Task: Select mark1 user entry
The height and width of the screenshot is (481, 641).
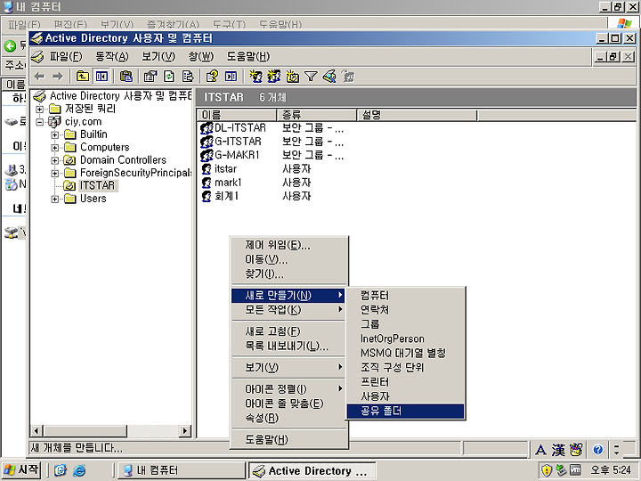Action: (228, 183)
